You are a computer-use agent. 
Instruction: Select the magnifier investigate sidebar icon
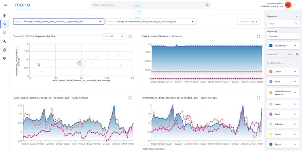click(x=5, y=24)
